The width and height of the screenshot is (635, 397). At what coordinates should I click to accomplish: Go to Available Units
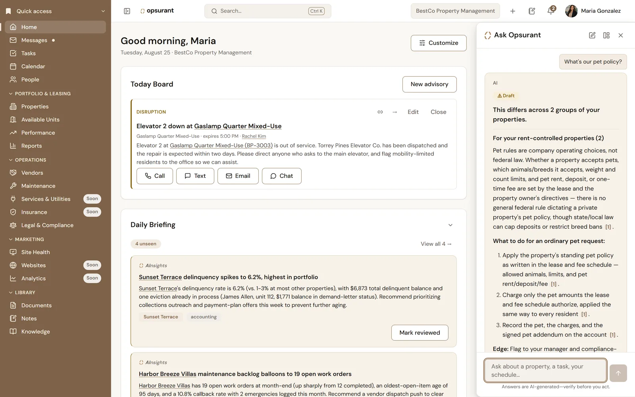tap(56, 119)
